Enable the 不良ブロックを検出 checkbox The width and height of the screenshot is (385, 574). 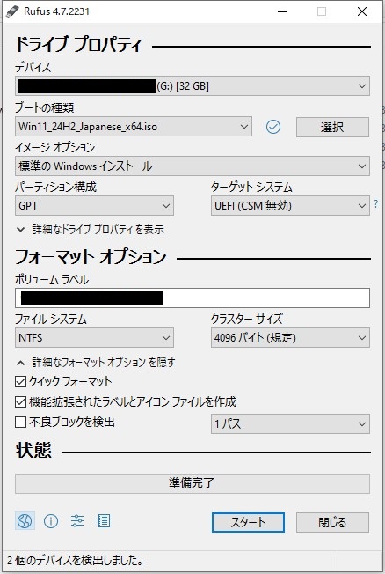[x=20, y=423]
